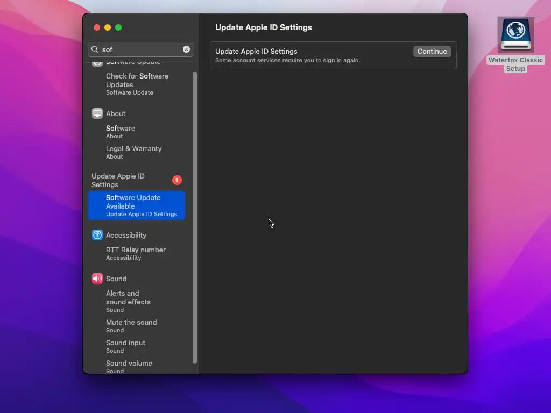Clear the search field text

pos(186,49)
